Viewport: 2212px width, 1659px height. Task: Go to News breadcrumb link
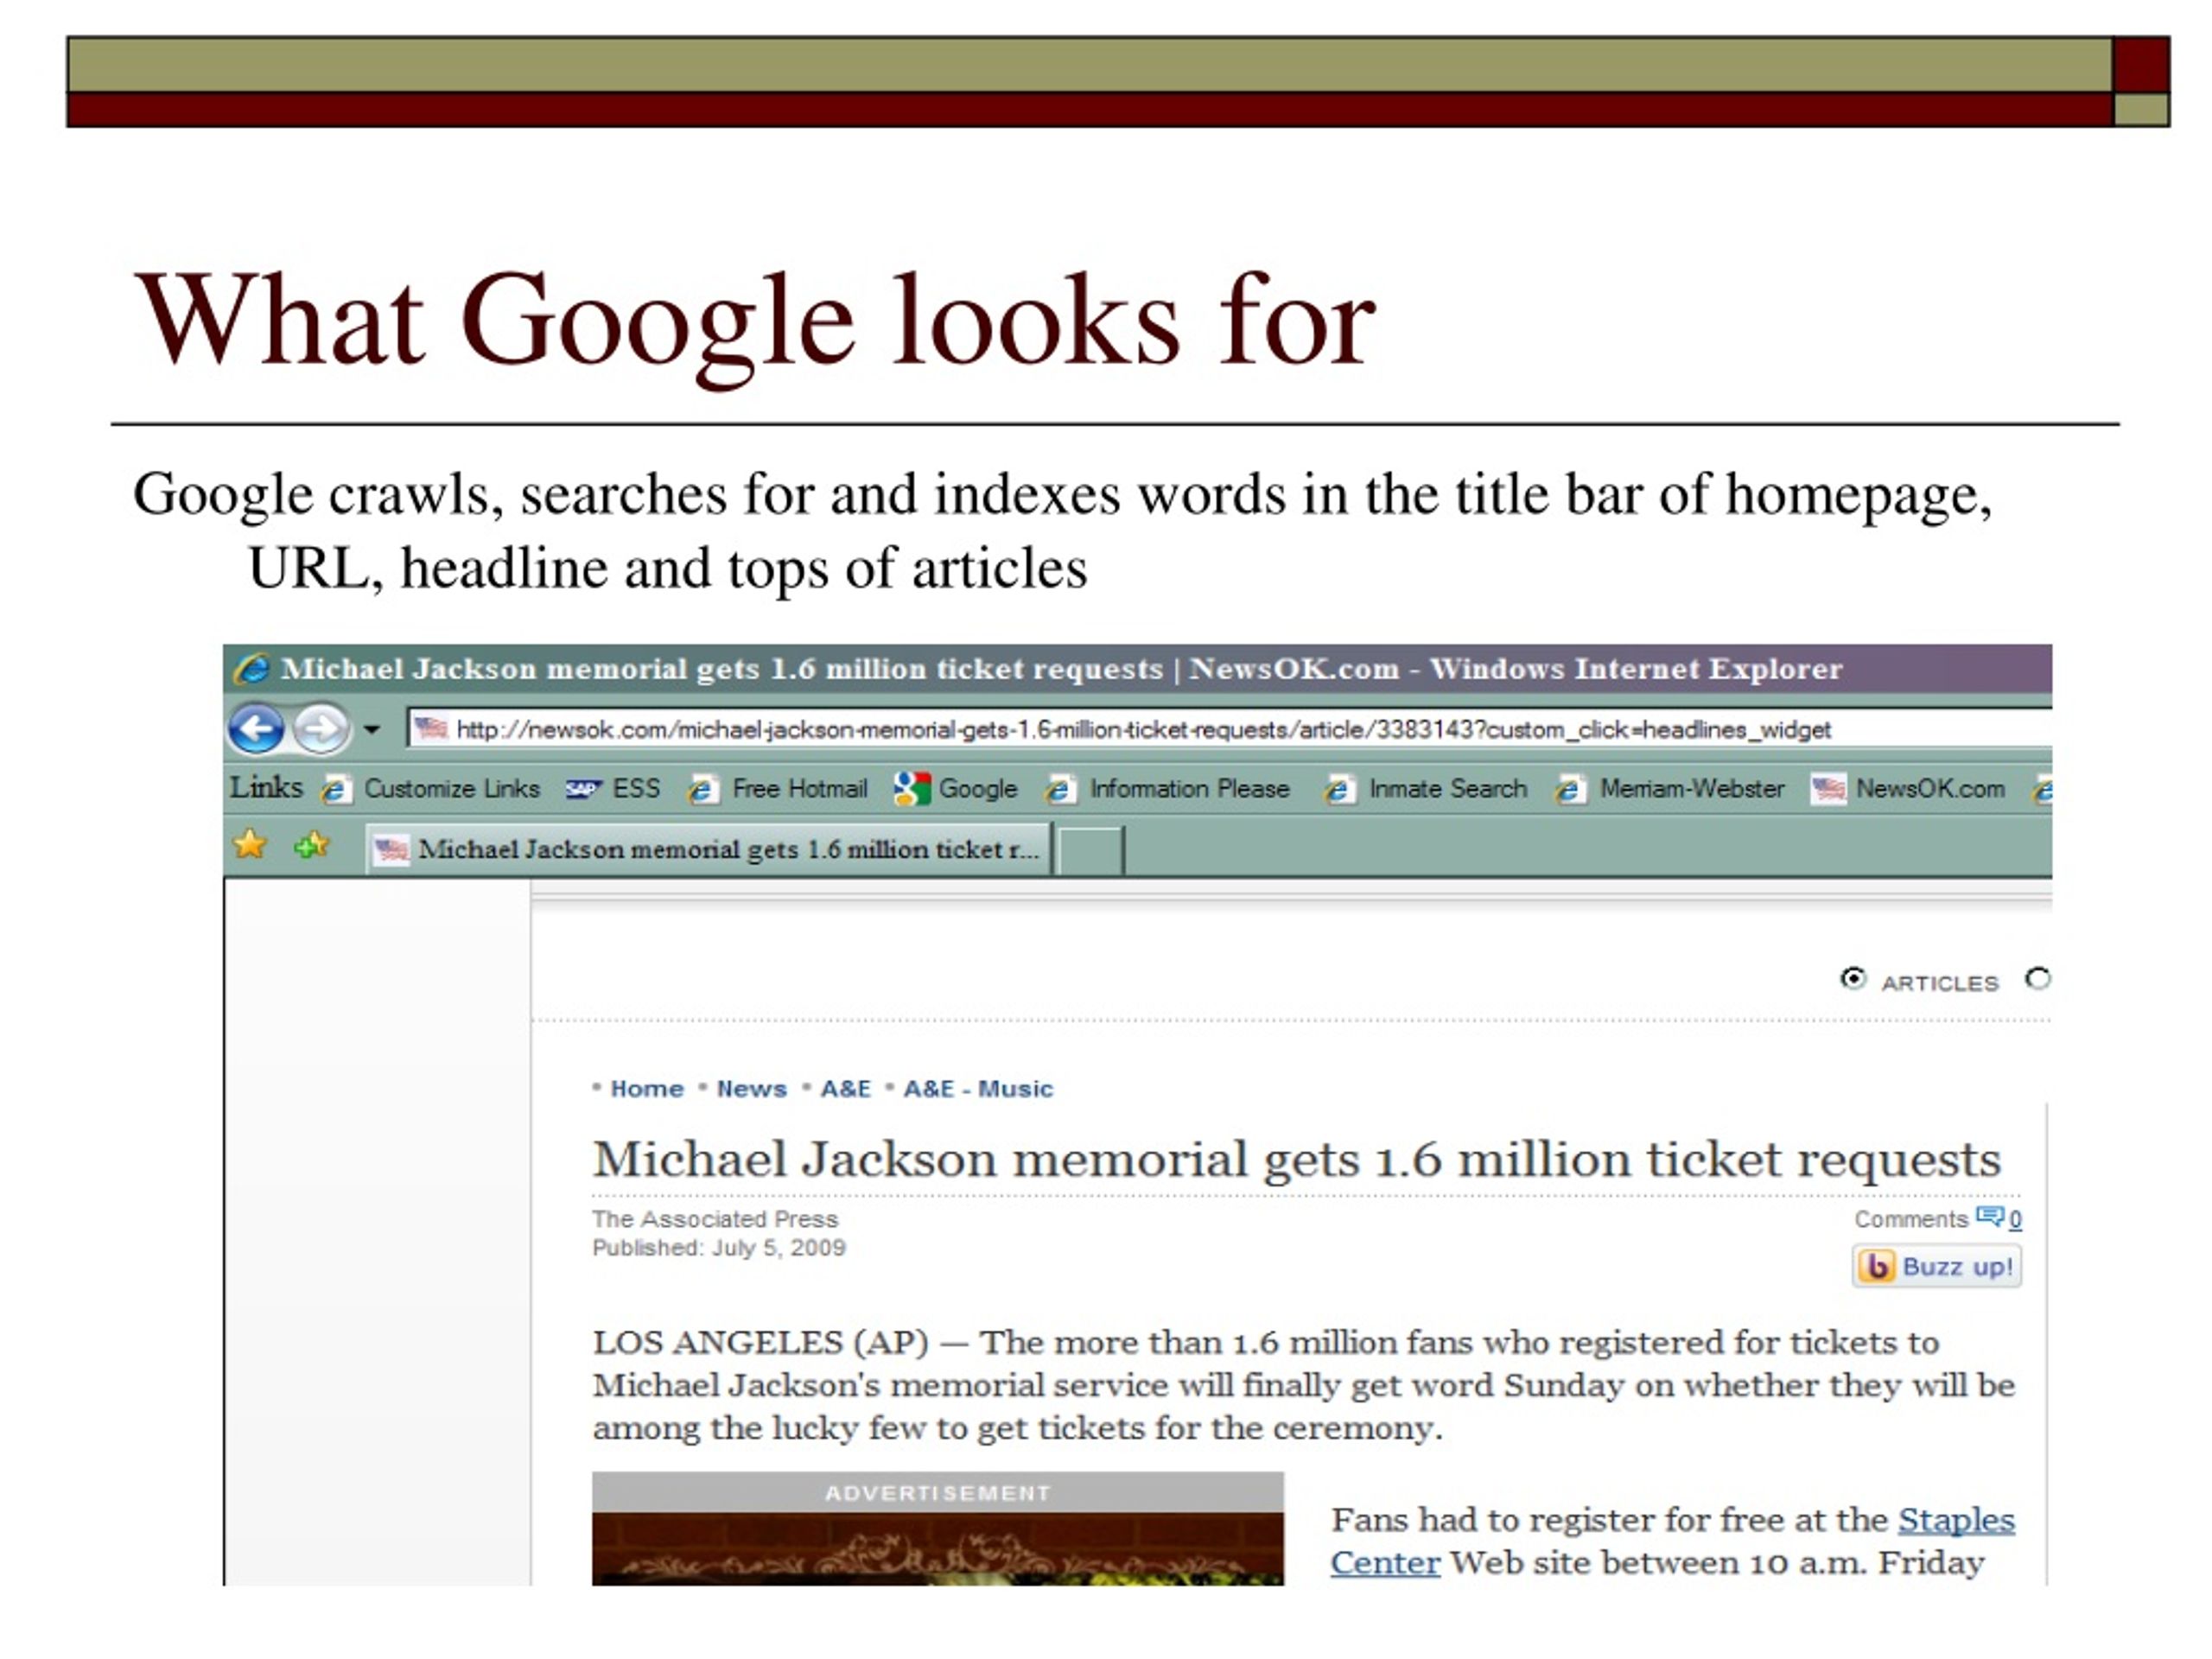point(752,1088)
